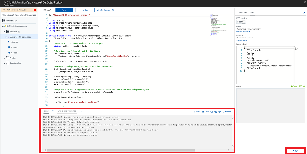The height and width of the screenshot is (154, 307).
Task: Clear the log output
Action: pyautogui.click(x=205, y=112)
